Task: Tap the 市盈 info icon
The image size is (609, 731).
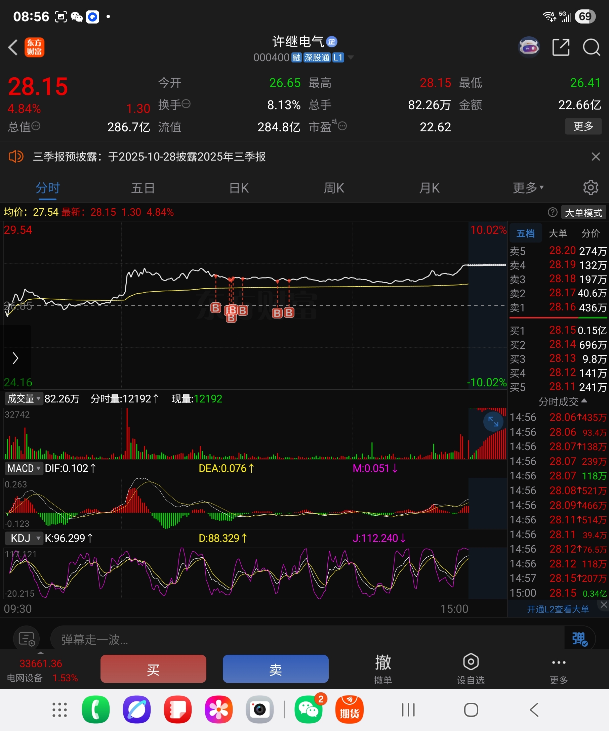Action: (x=342, y=126)
